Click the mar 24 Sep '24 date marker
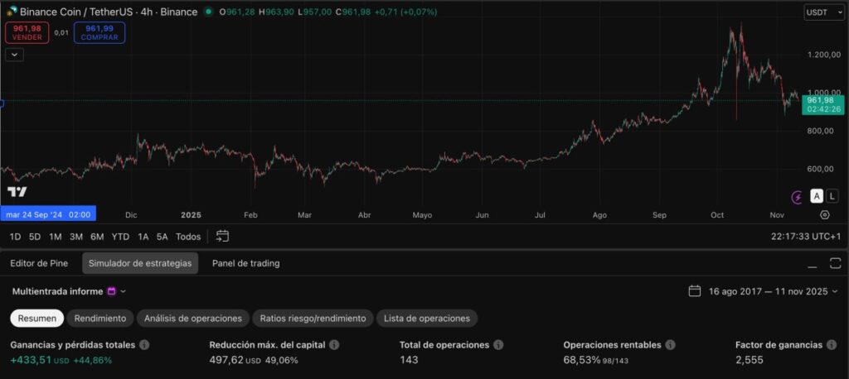Viewport: 849px width, 379px height. pyautogui.click(x=48, y=214)
